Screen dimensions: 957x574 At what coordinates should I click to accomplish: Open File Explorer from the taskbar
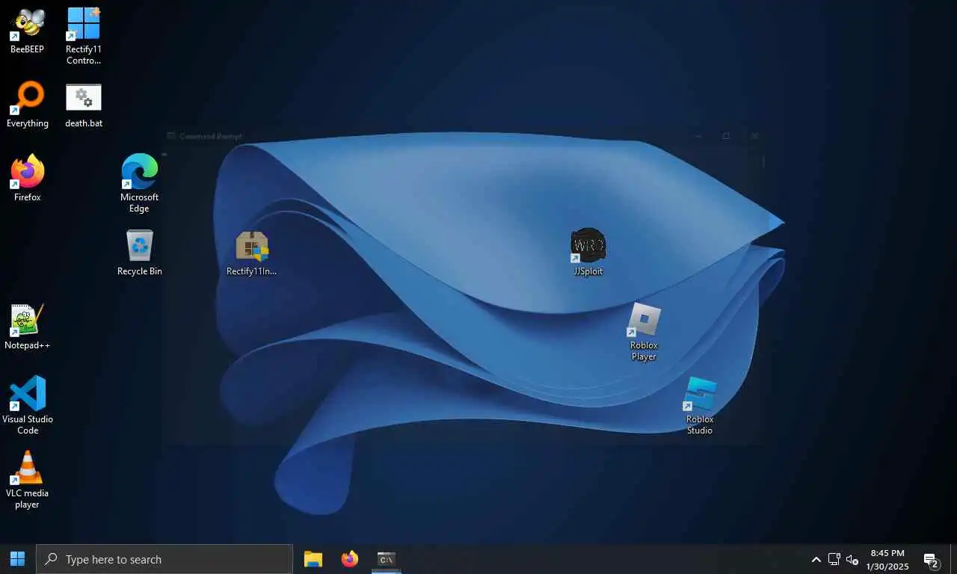tap(313, 559)
